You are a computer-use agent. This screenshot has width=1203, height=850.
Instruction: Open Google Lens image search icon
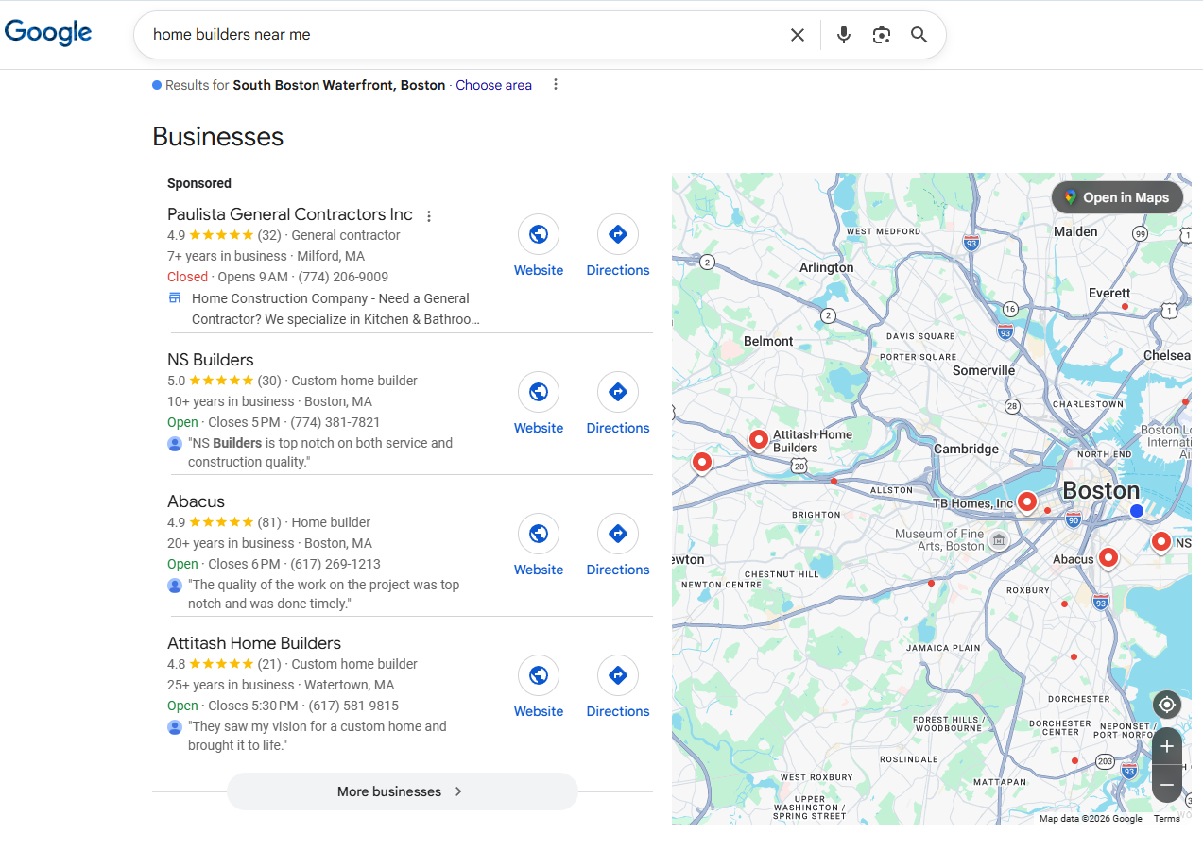882,35
